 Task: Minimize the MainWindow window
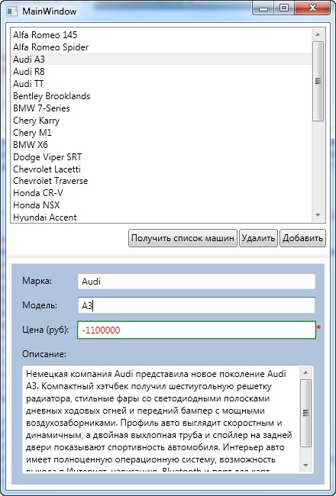coord(263,8)
